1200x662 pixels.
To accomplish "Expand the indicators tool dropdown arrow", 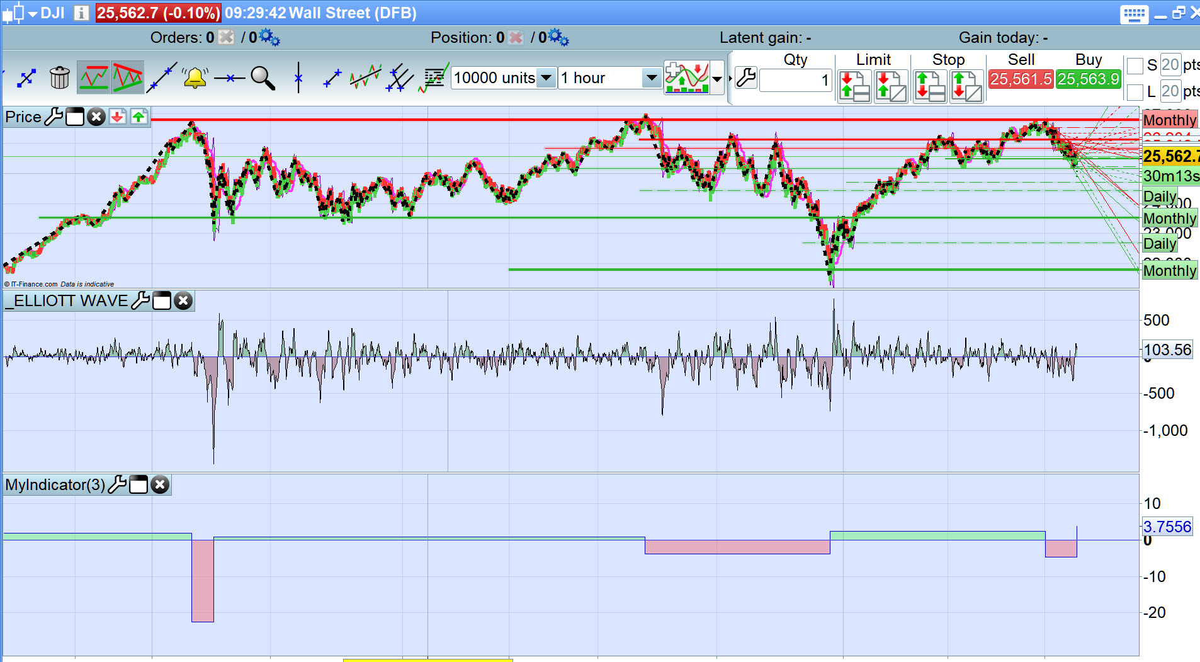I will pos(717,79).
